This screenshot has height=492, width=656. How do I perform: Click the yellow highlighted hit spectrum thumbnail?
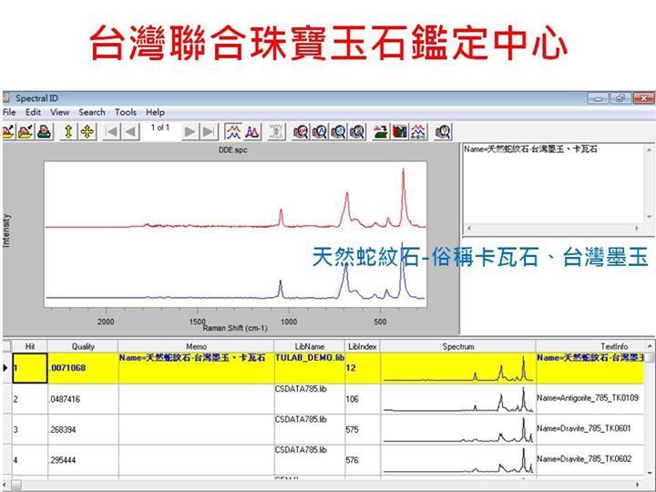click(458, 368)
